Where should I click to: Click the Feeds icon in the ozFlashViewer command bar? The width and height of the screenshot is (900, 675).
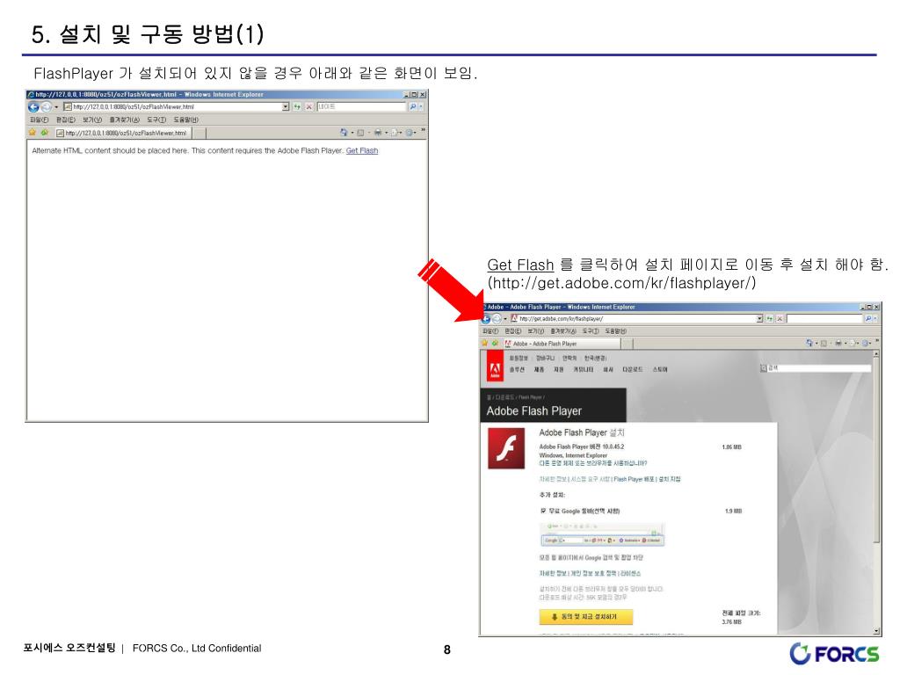point(360,133)
